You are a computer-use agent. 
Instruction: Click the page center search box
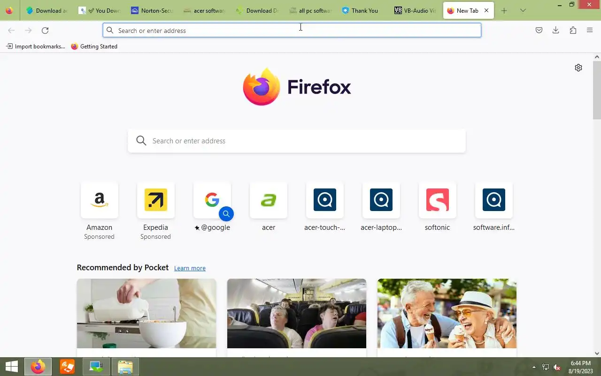[297, 141]
